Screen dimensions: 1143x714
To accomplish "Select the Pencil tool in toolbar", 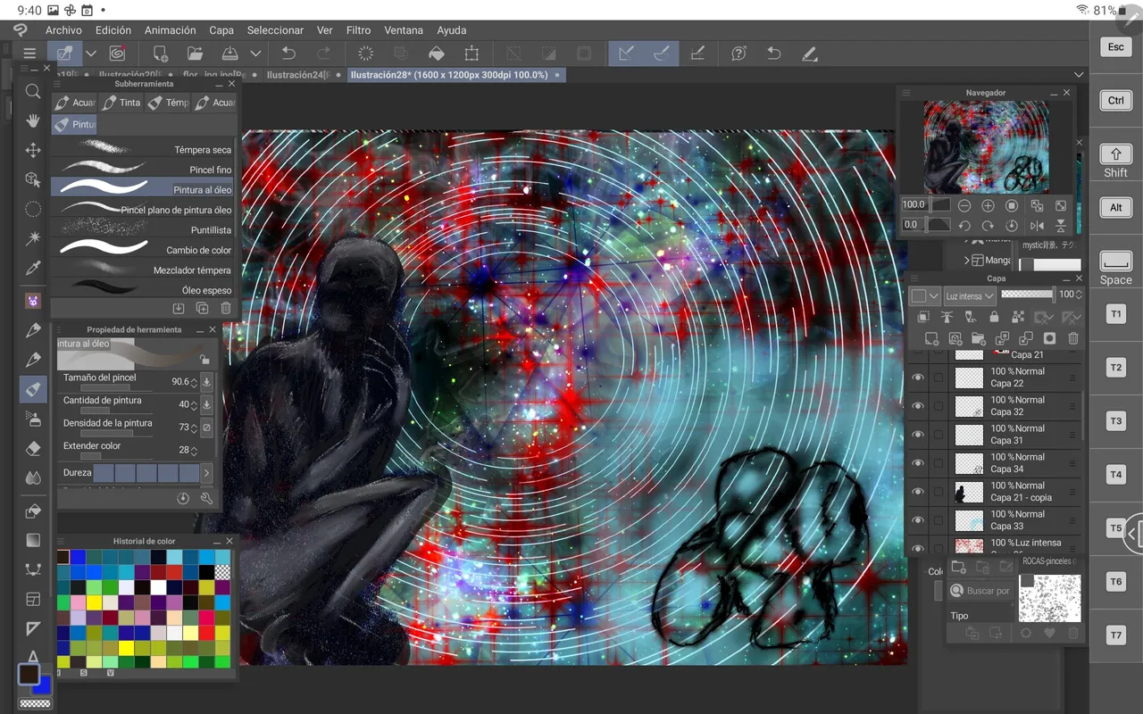I will click(x=33, y=360).
